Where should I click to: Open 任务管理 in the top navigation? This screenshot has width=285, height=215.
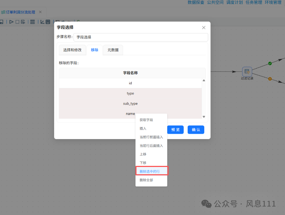[254, 2]
